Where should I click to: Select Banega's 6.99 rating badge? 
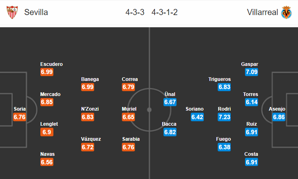pyautogui.click(x=88, y=87)
